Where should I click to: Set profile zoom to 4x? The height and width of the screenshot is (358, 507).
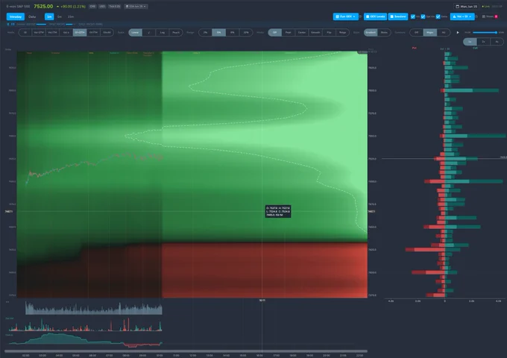pos(497,42)
